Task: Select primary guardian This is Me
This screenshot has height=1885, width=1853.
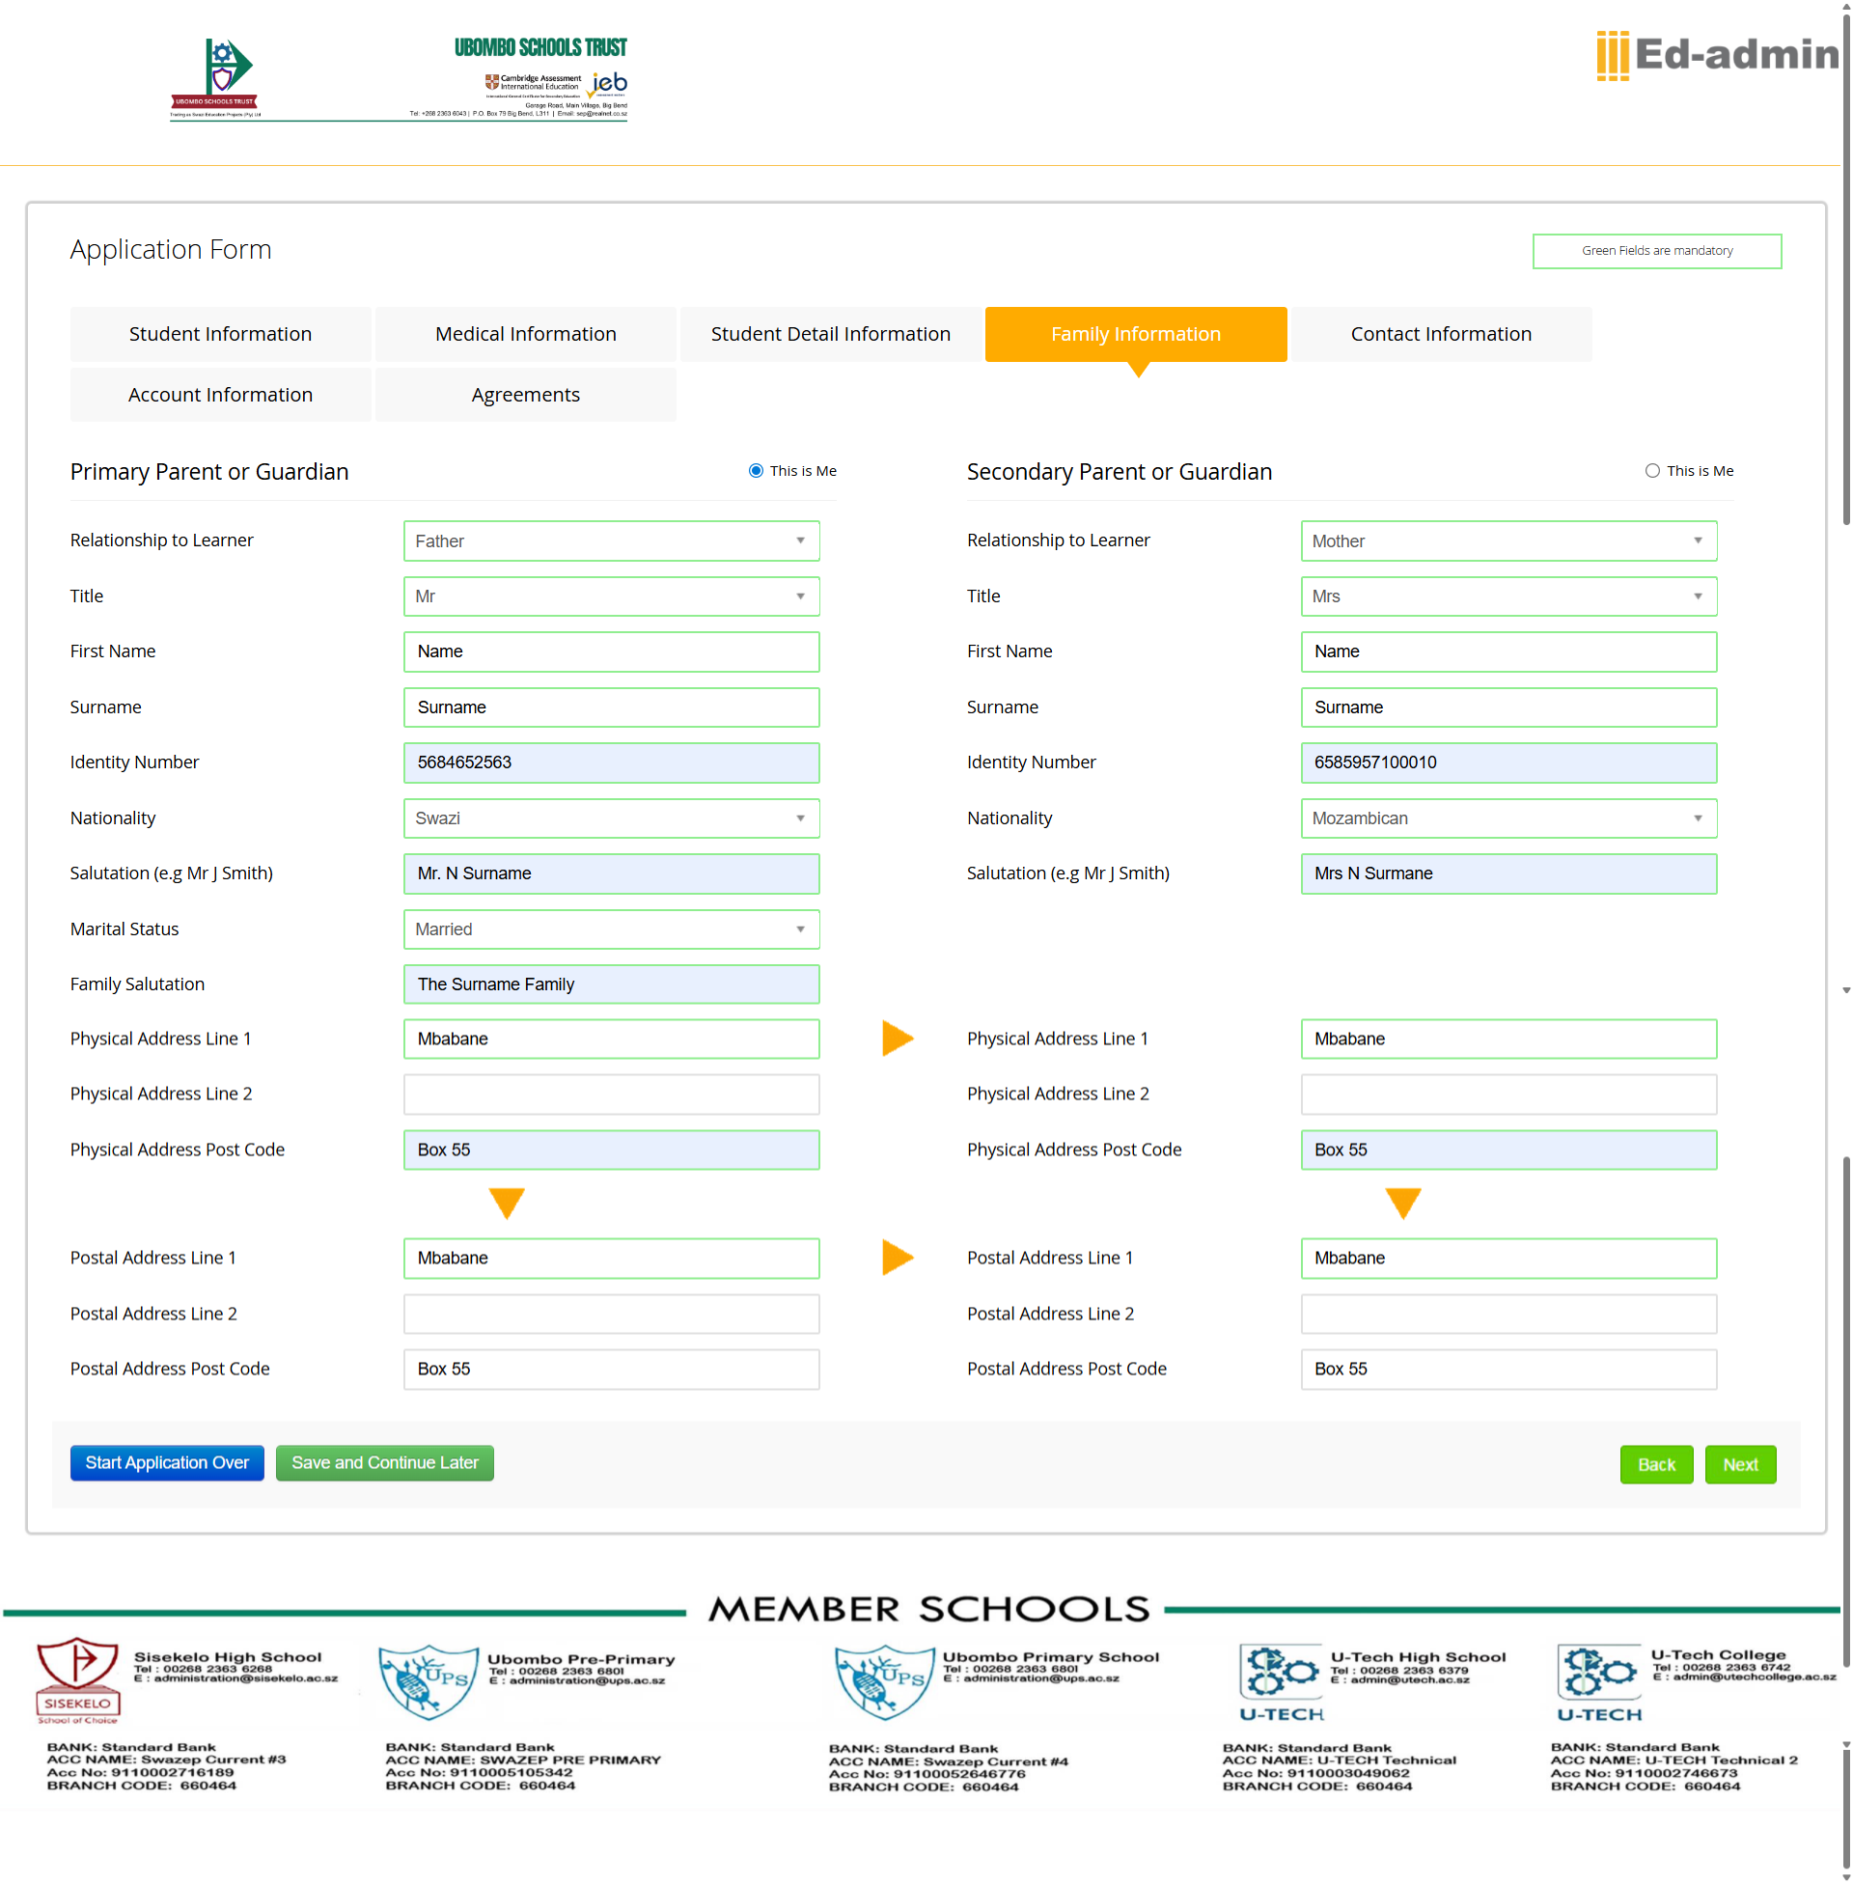Action: pyautogui.click(x=757, y=471)
